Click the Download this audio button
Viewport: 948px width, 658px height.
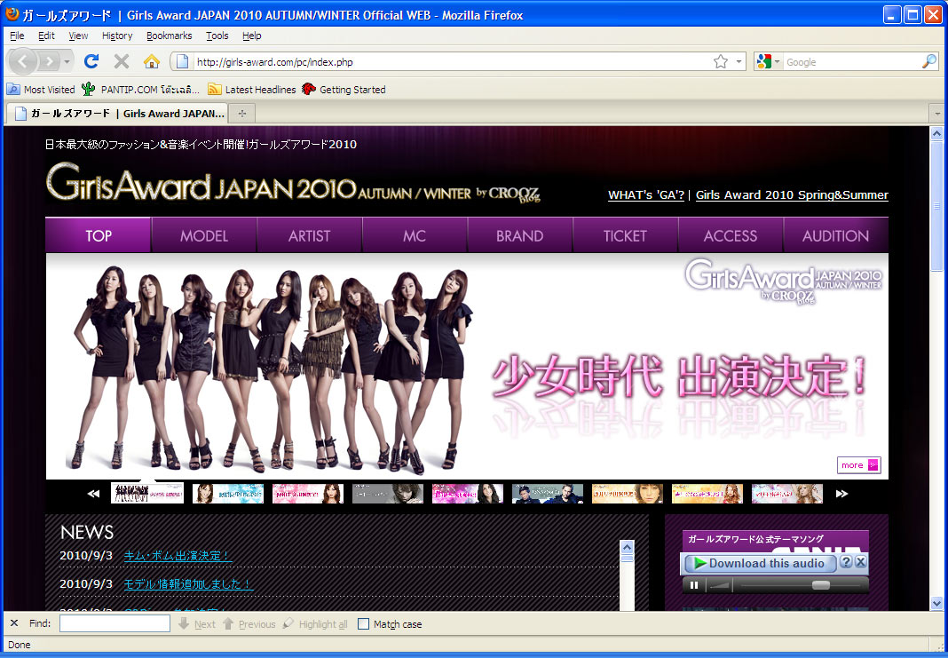[760, 563]
